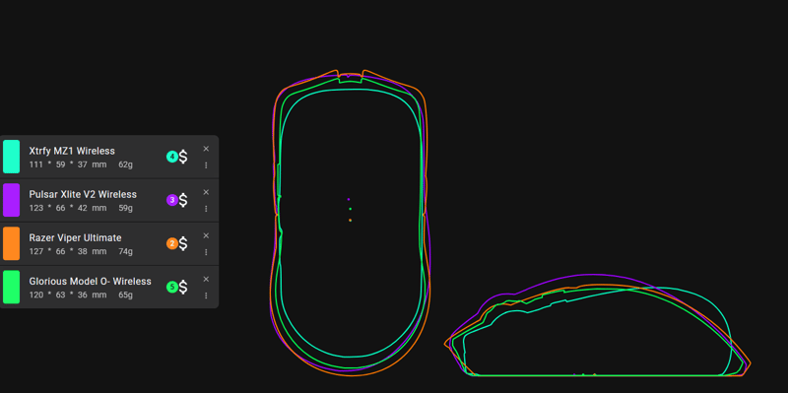
Task: Select the Pulsar Xlite V2 Wireless name
Action: click(83, 194)
